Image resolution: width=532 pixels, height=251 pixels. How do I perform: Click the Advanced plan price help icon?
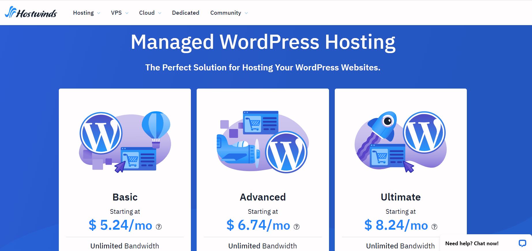(x=296, y=227)
